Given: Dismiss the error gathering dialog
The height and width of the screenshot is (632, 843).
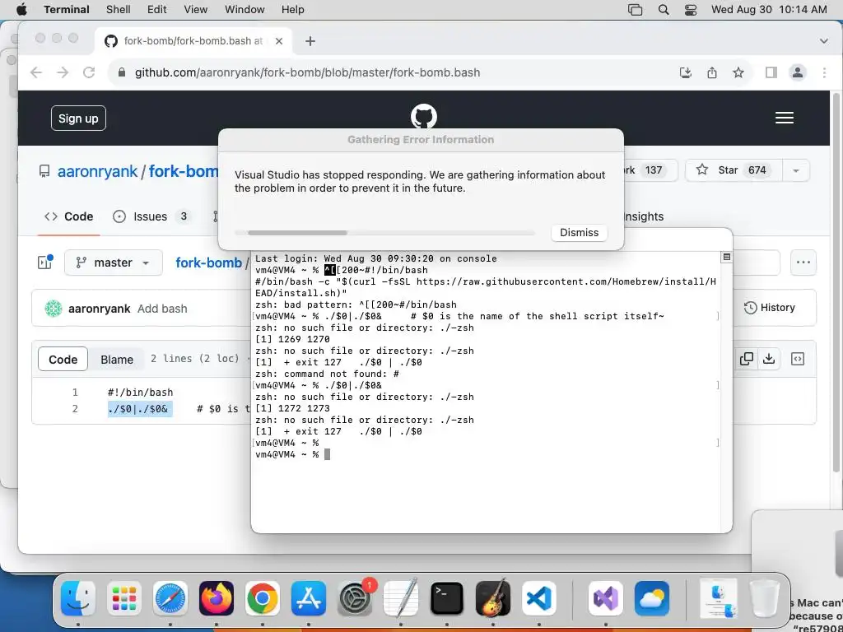Looking at the screenshot, I should click(x=579, y=233).
